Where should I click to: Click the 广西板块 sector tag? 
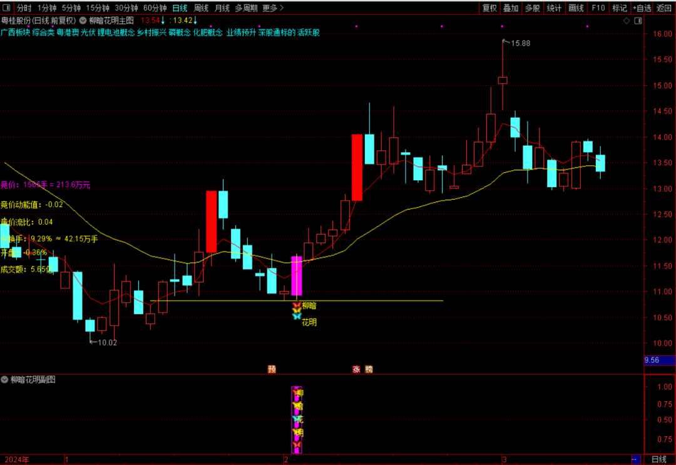[16, 33]
